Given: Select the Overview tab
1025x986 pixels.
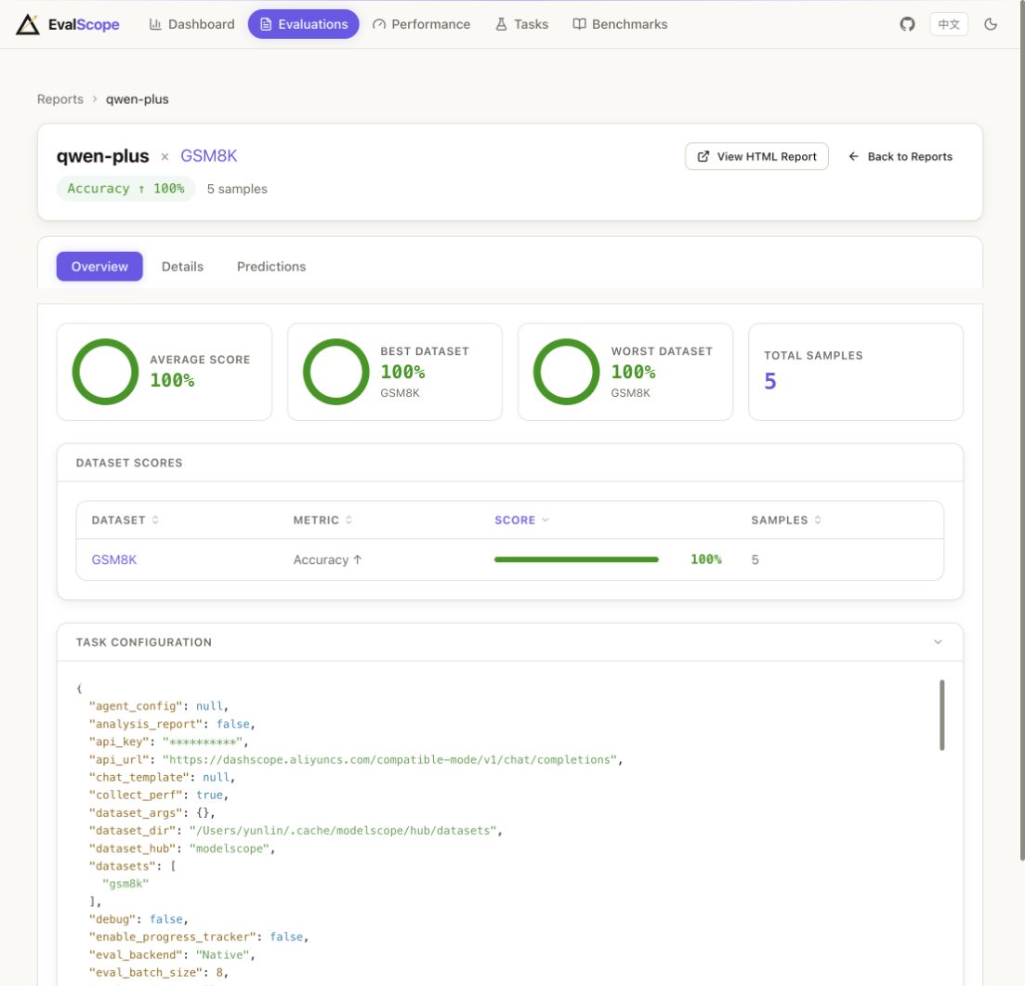Looking at the screenshot, I should pyautogui.click(x=99, y=266).
